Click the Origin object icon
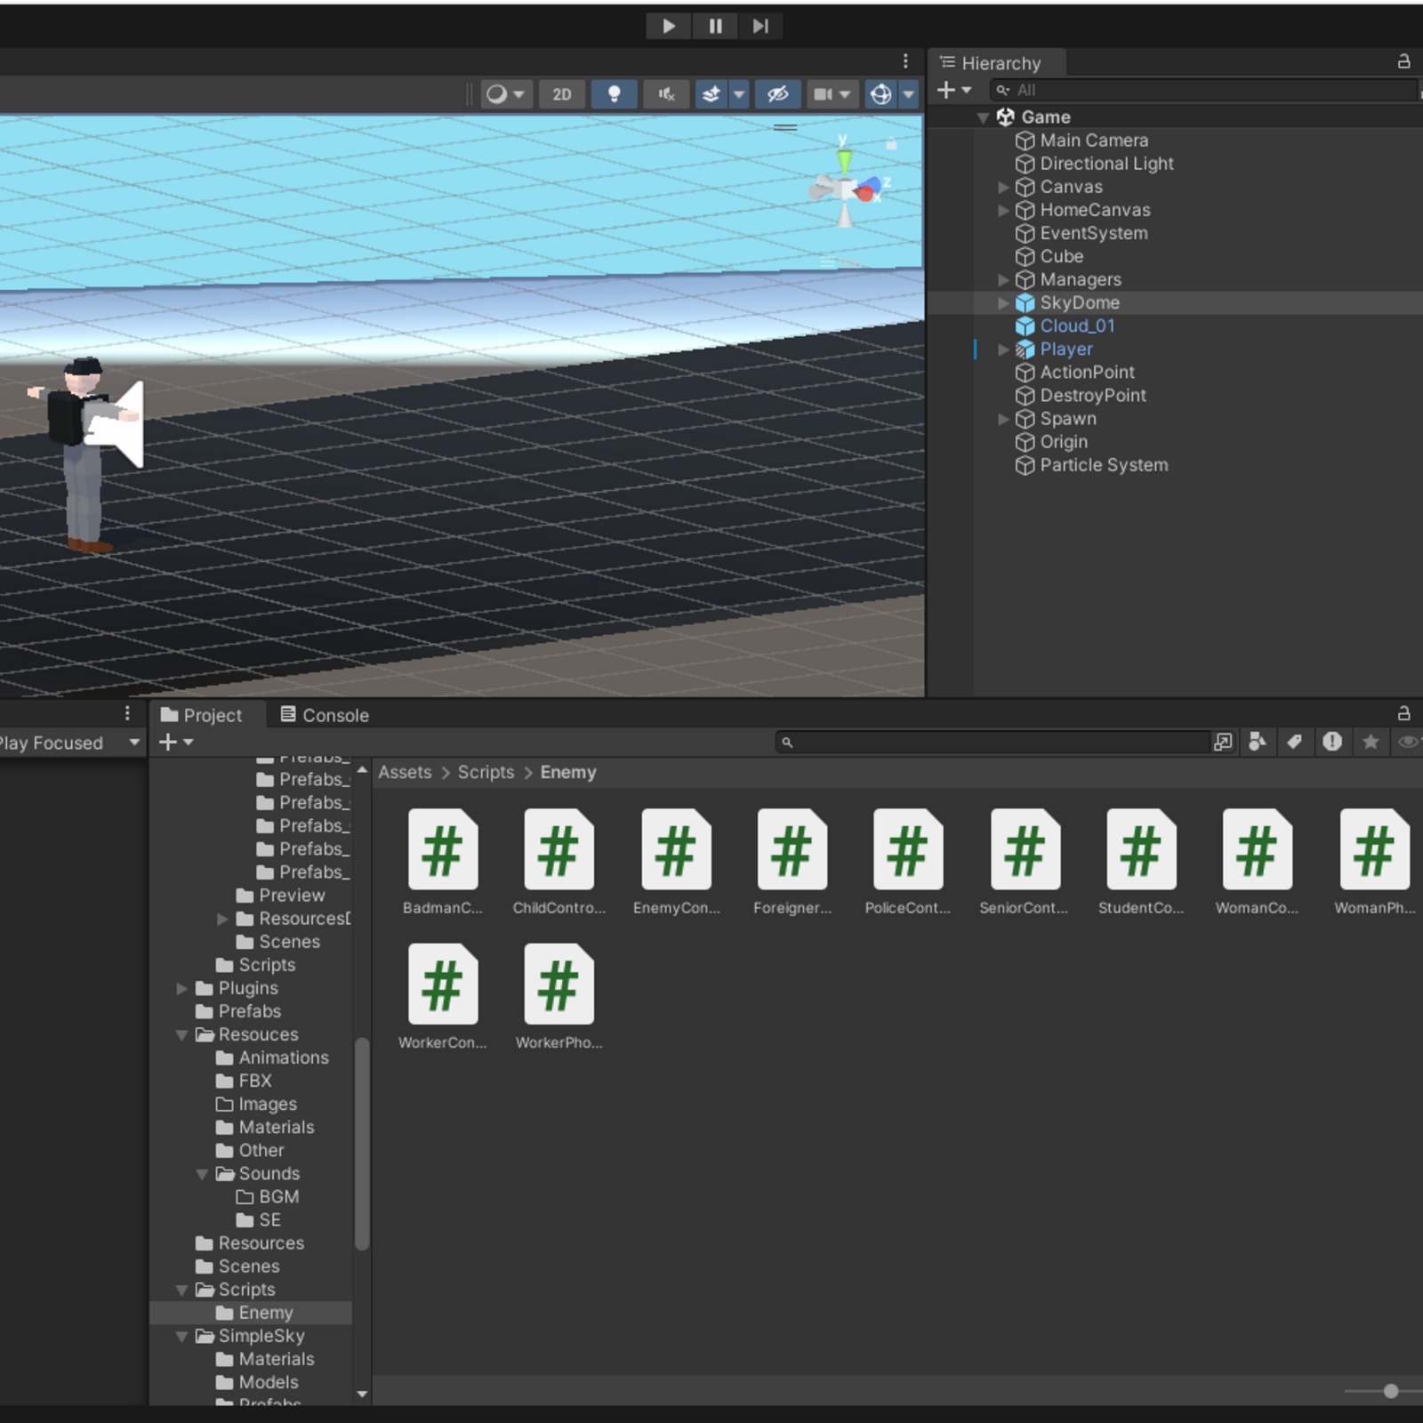Image resolution: width=1423 pixels, height=1423 pixels. tap(1025, 442)
